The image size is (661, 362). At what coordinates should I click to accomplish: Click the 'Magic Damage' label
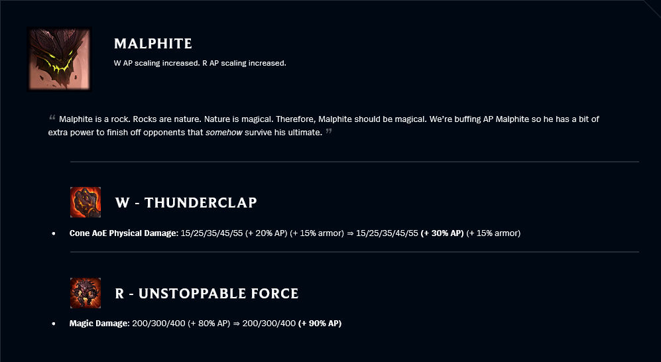pyautogui.click(x=99, y=324)
